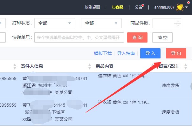
Task: Click the red 导出 export button
Action: coord(176,53)
